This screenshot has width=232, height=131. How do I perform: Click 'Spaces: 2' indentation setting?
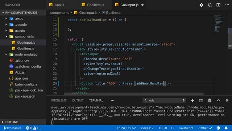pos(146,128)
